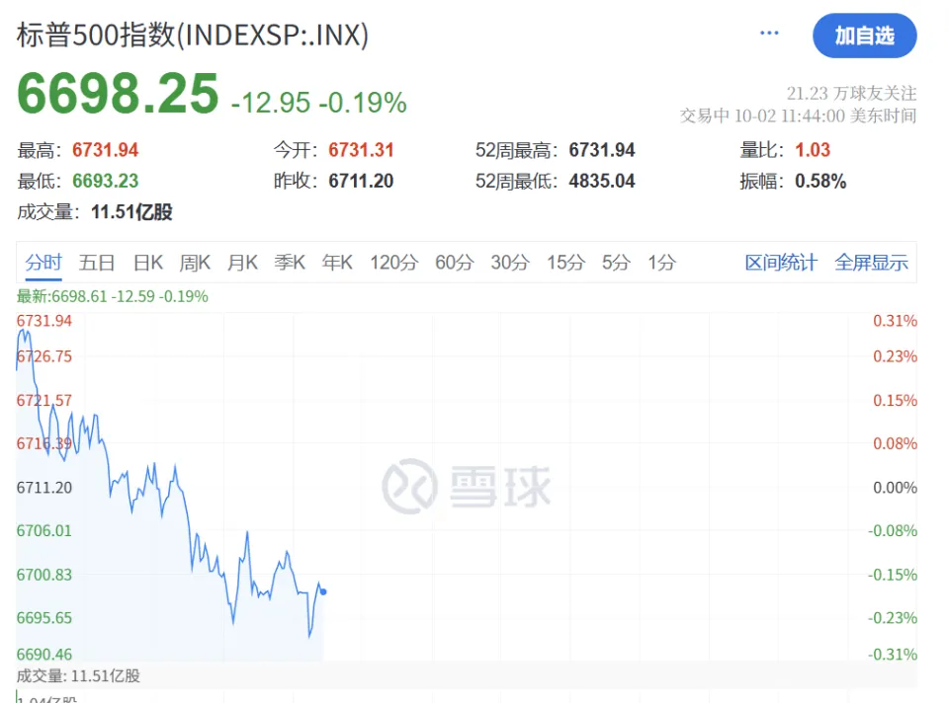This screenshot has height=703, width=949.
Task: Pick the 1分 interval chart
Action: pos(661,263)
